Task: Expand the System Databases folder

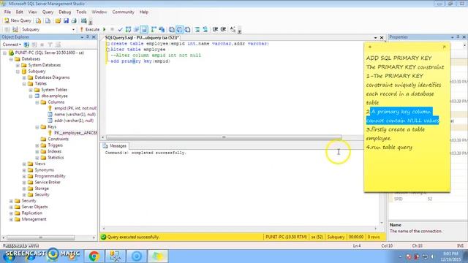Action: (x=18, y=65)
